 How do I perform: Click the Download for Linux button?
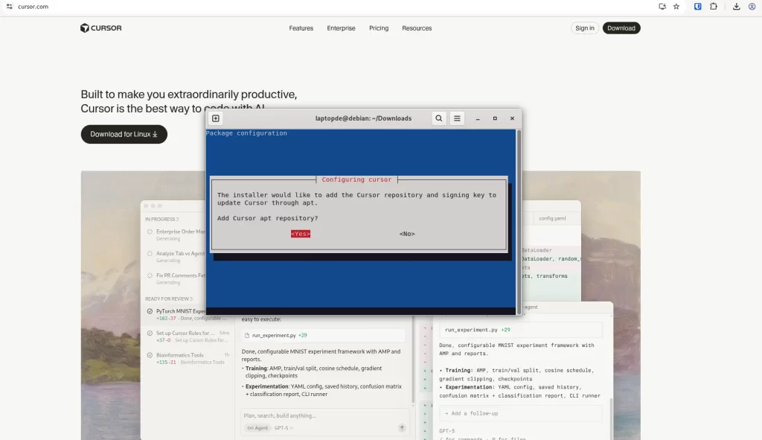[x=124, y=135]
